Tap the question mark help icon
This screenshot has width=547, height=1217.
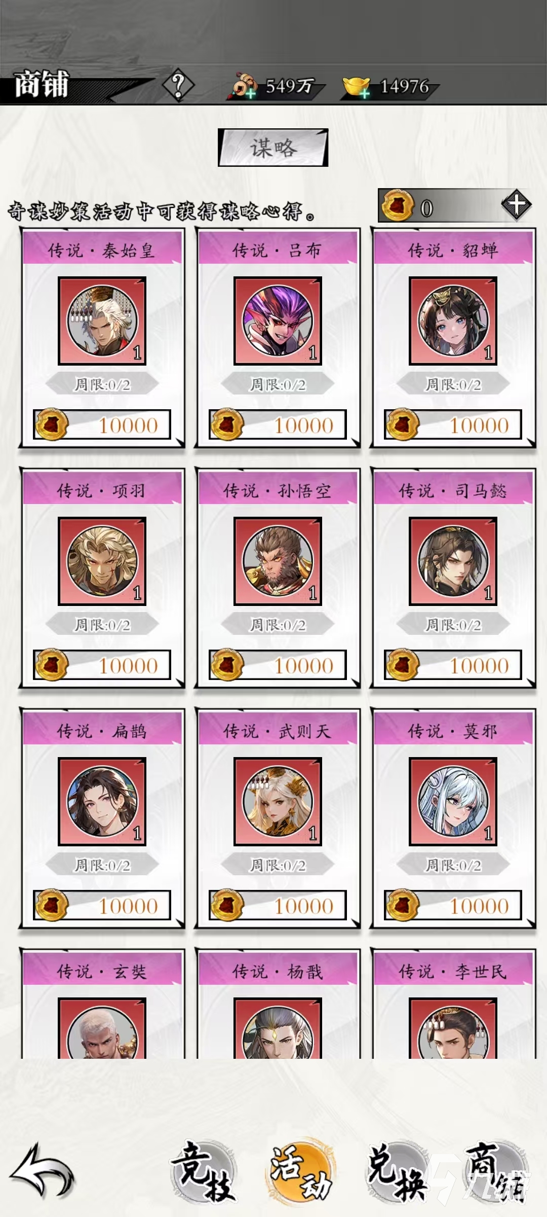(178, 86)
